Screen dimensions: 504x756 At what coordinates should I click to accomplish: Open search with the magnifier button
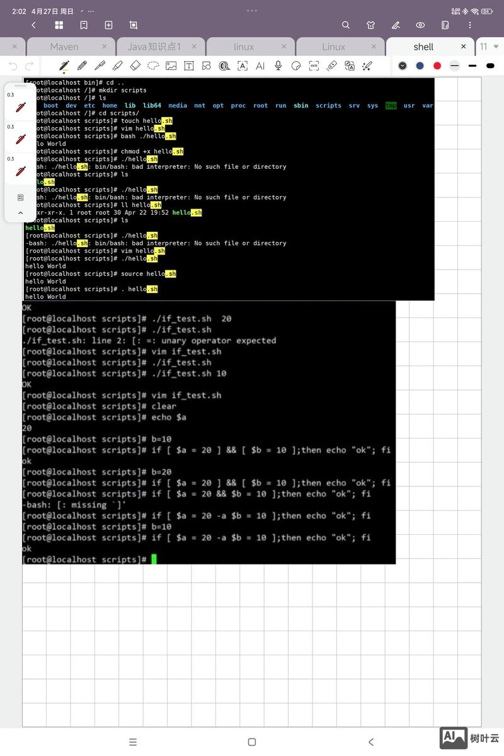pos(345,25)
